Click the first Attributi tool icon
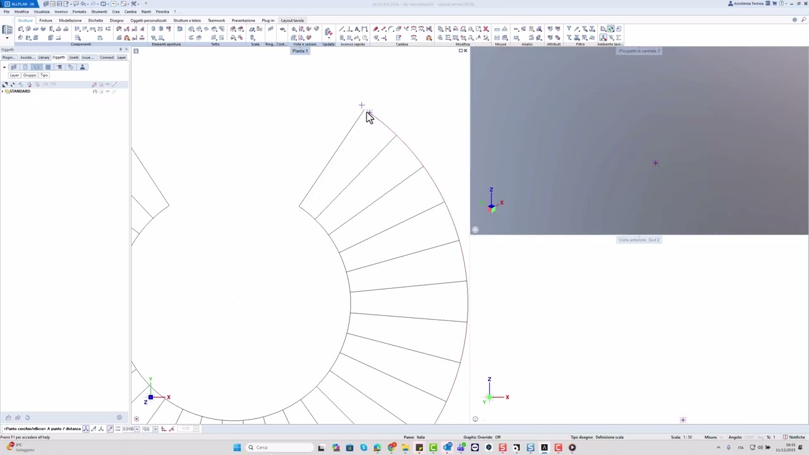The width and height of the screenshot is (809, 455). (x=550, y=29)
